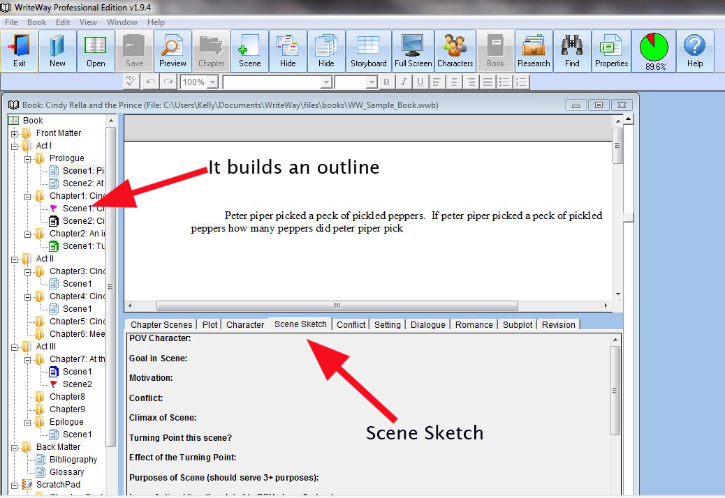Select Bibliography in Back Matter
Screen dimensions: 725x498
73,459
